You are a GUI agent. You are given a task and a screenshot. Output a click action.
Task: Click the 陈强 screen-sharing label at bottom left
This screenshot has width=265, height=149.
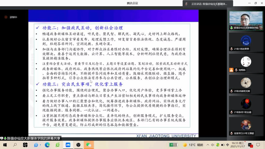(31, 138)
